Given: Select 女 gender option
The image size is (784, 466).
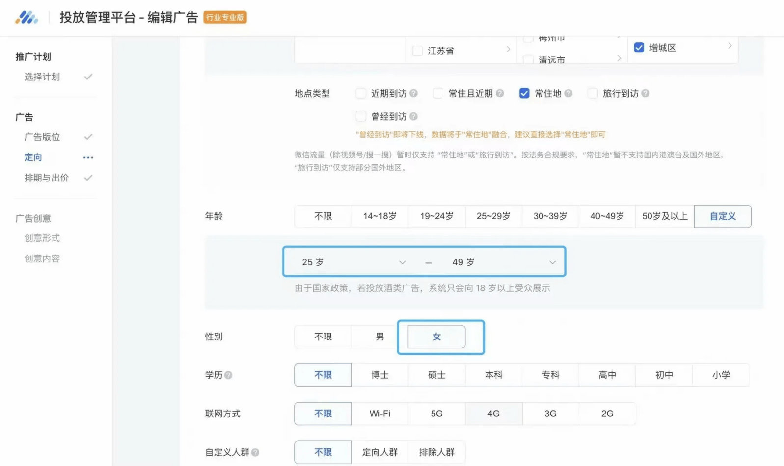Looking at the screenshot, I should tap(436, 337).
